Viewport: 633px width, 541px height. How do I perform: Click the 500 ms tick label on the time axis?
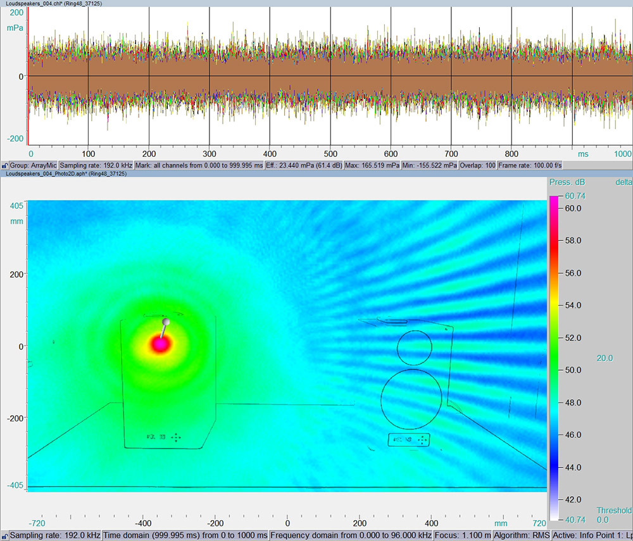[x=330, y=154]
